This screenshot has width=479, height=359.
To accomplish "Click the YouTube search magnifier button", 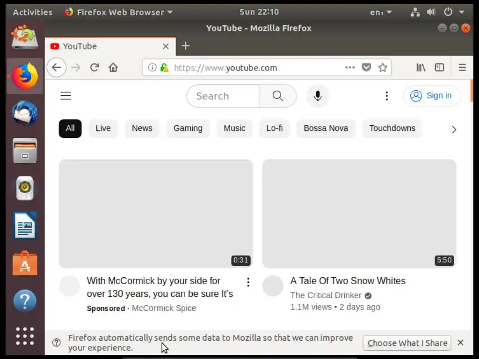I will tap(278, 96).
